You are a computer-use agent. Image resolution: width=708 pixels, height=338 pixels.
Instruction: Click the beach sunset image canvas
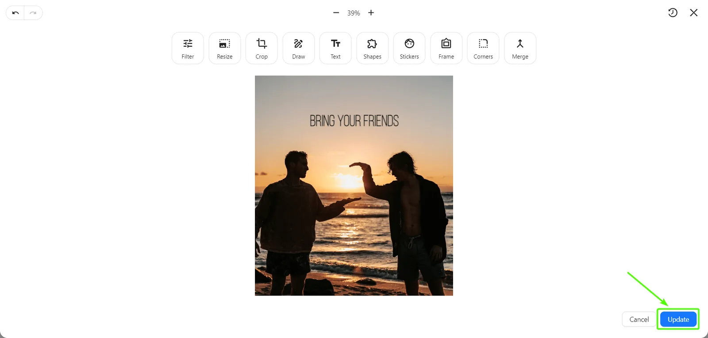[354, 186]
